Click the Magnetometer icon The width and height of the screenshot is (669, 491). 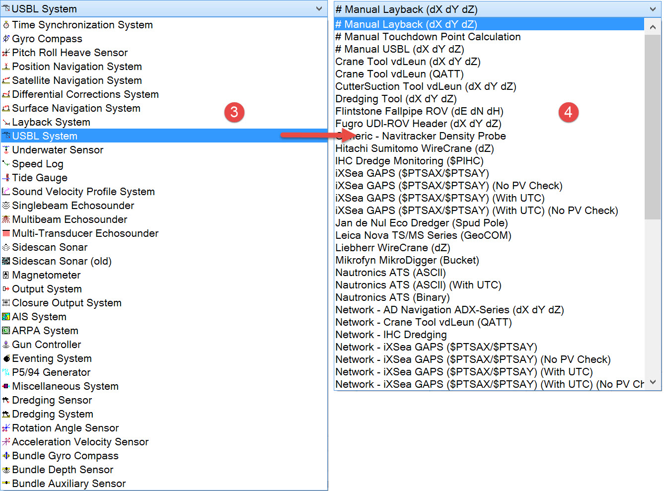pyautogui.click(x=6, y=275)
